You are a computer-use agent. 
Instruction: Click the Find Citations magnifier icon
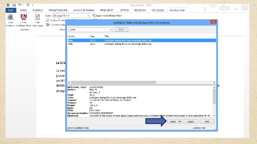pos(10,17)
